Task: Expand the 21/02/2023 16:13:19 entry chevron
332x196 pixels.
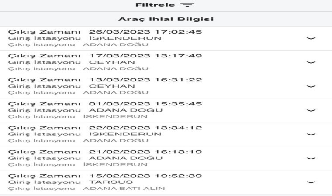Action: pyautogui.click(x=311, y=158)
